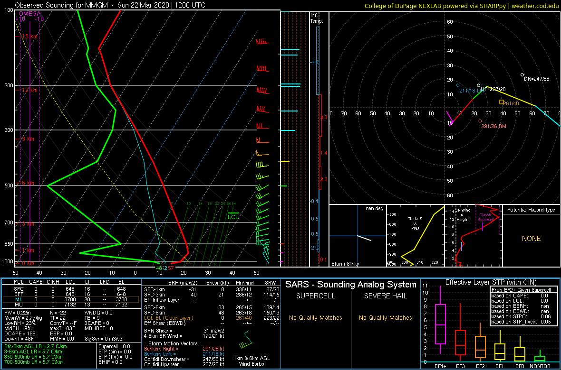Click No Quality Matches under SEVERE HAIL
Viewport: 561px width, 370px height.
click(x=385, y=317)
